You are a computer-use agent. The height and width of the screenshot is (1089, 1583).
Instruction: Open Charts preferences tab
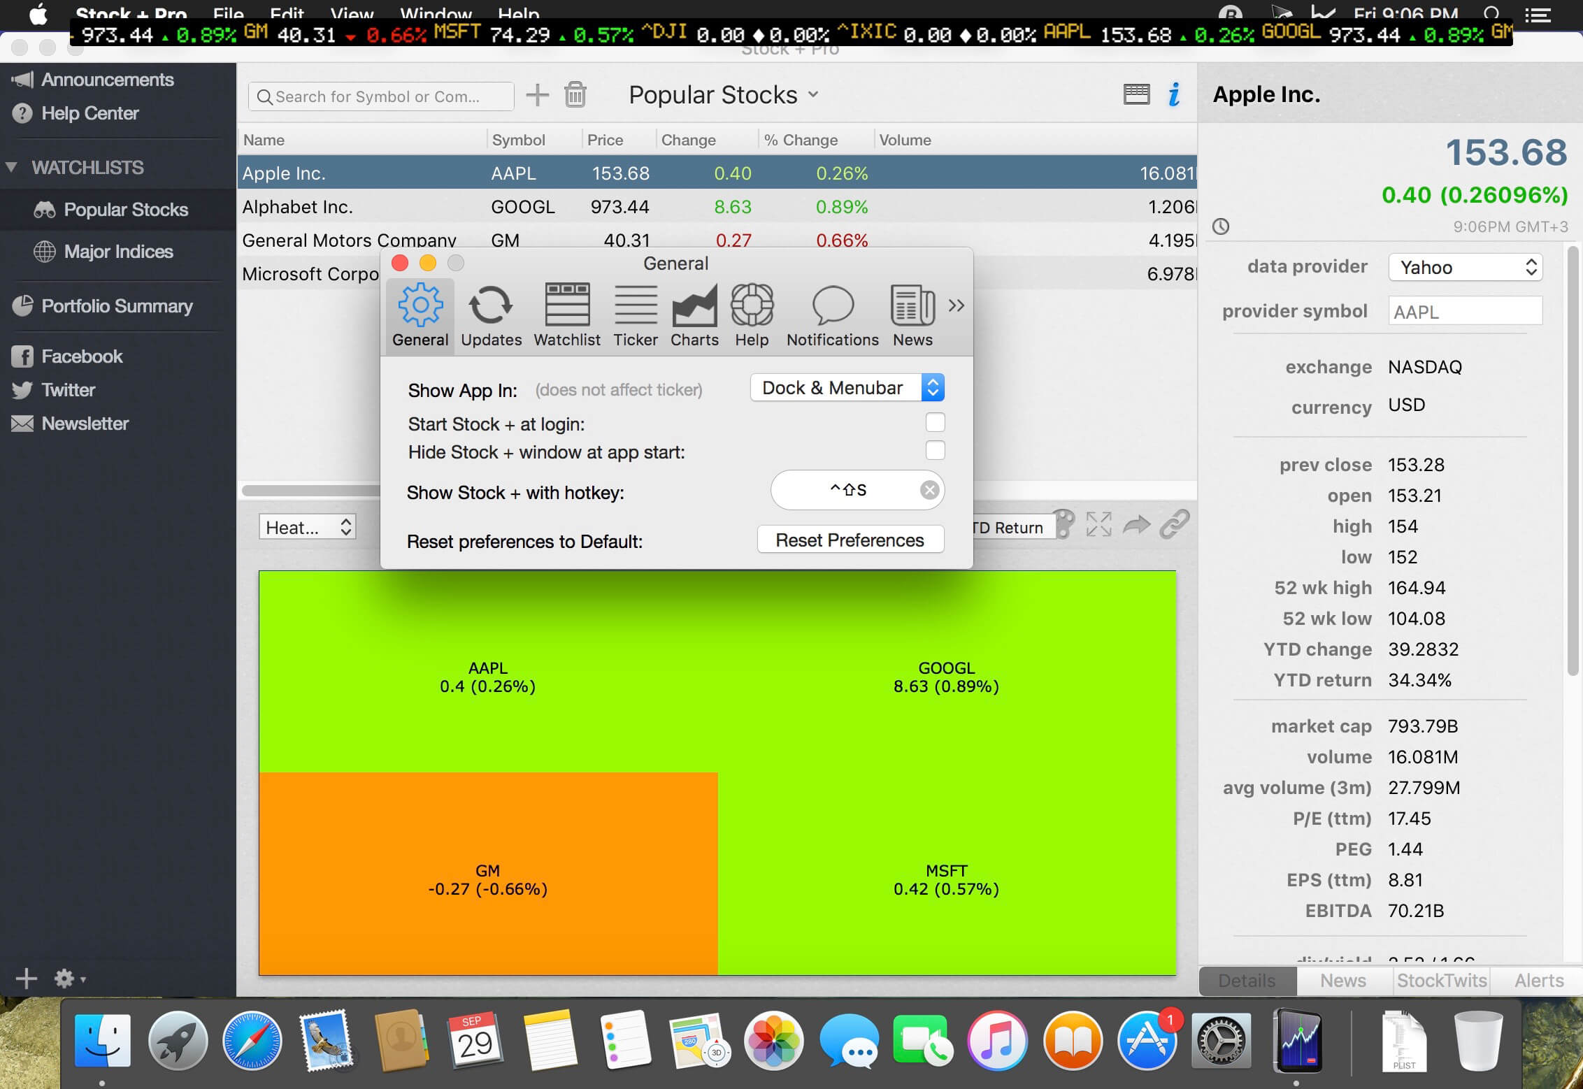694,315
